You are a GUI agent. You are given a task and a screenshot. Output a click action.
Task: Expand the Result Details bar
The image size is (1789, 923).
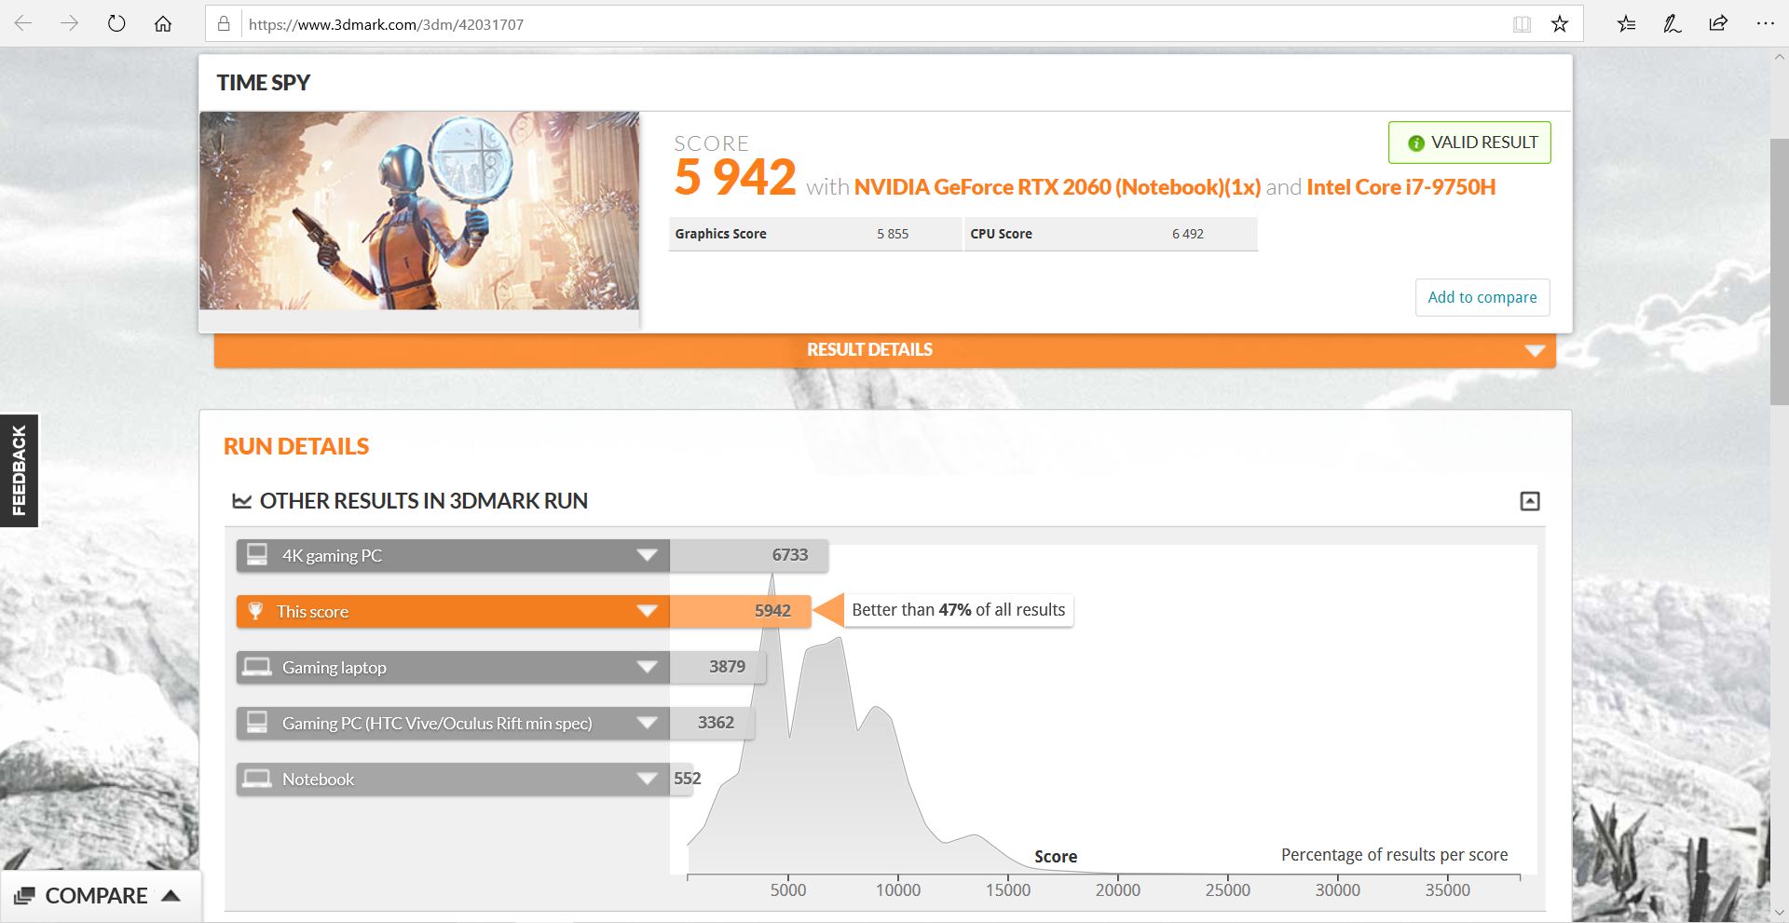tap(885, 350)
